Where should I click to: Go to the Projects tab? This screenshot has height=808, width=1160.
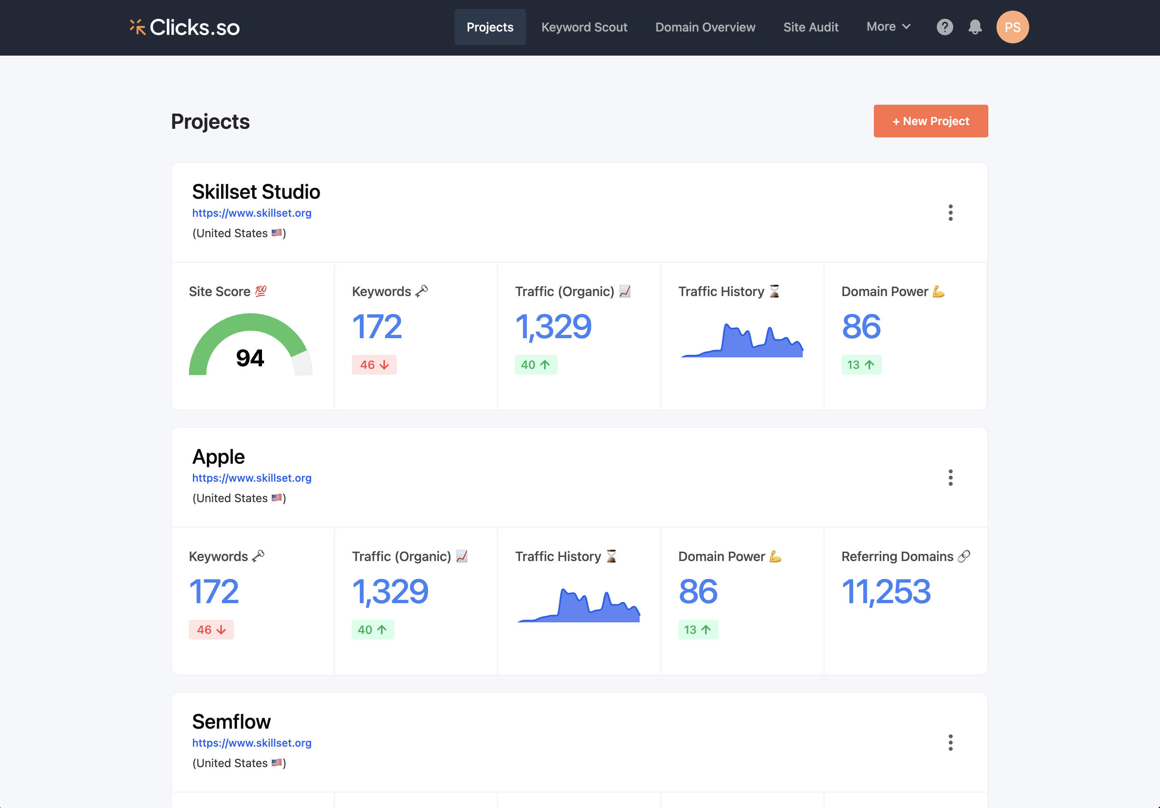490,27
